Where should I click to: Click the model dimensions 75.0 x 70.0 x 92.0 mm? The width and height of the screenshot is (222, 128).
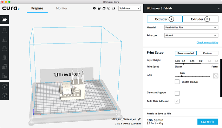click(128, 124)
